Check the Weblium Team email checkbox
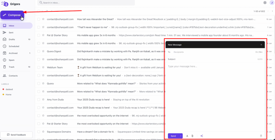The height and width of the screenshot is (140, 275). point(39,67)
